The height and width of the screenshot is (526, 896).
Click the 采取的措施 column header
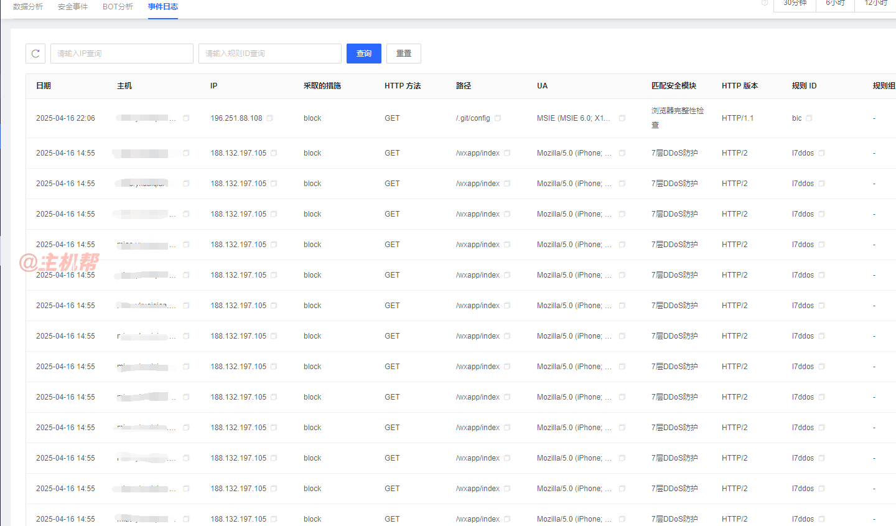322,86
